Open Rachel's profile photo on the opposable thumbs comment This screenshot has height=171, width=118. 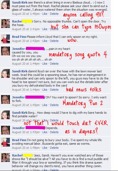click(5, 24)
